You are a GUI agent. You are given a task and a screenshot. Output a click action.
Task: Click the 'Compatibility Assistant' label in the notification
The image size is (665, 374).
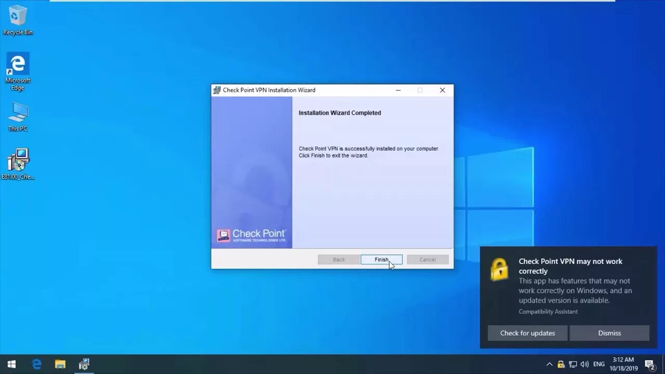pos(548,312)
